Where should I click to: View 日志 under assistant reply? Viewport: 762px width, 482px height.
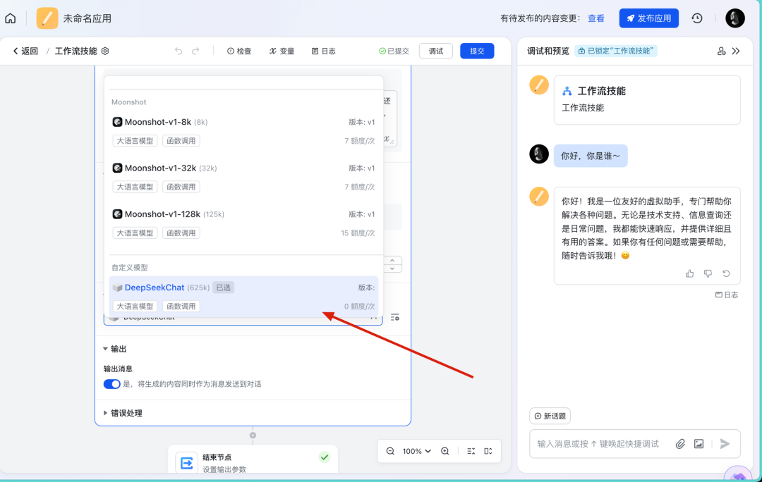[727, 295]
